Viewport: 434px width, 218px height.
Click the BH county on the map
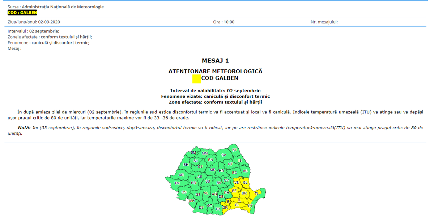186,165
